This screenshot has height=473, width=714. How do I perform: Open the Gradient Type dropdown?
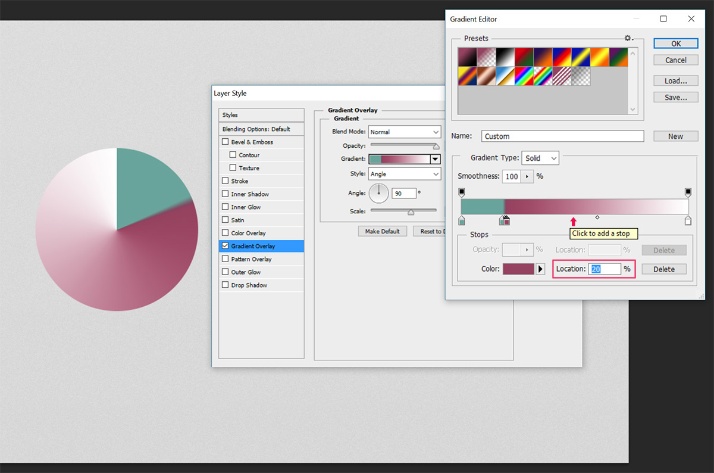(x=540, y=158)
